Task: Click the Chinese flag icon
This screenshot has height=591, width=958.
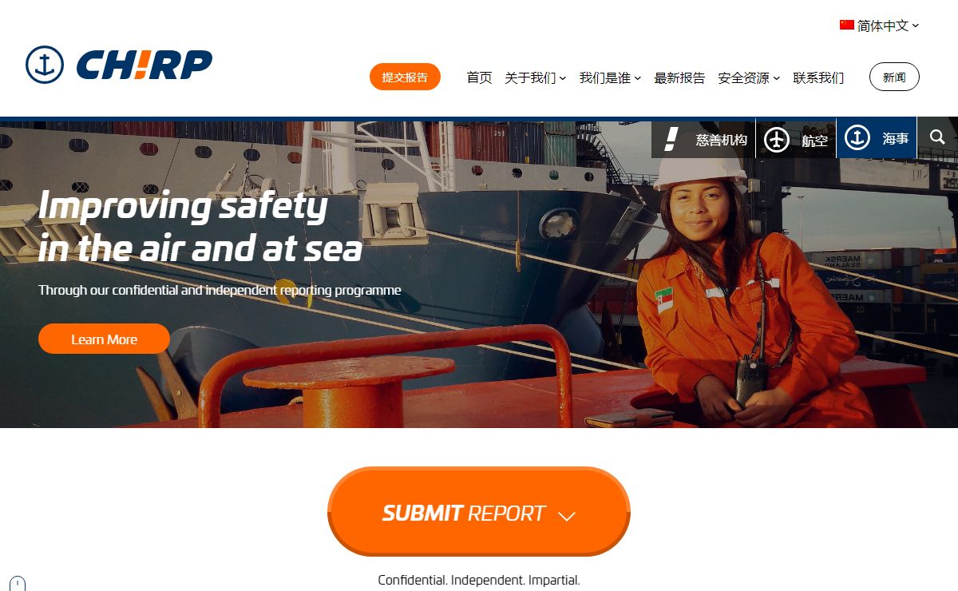Action: point(847,26)
